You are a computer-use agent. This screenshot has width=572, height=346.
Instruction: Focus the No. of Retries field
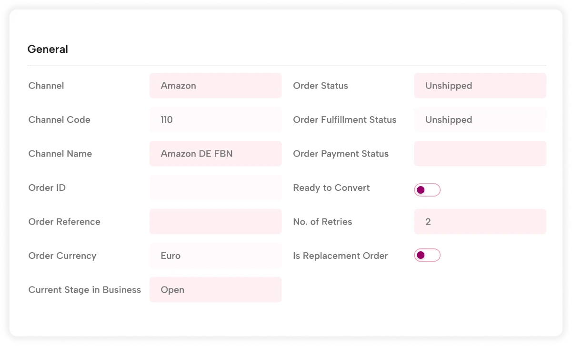(480, 222)
